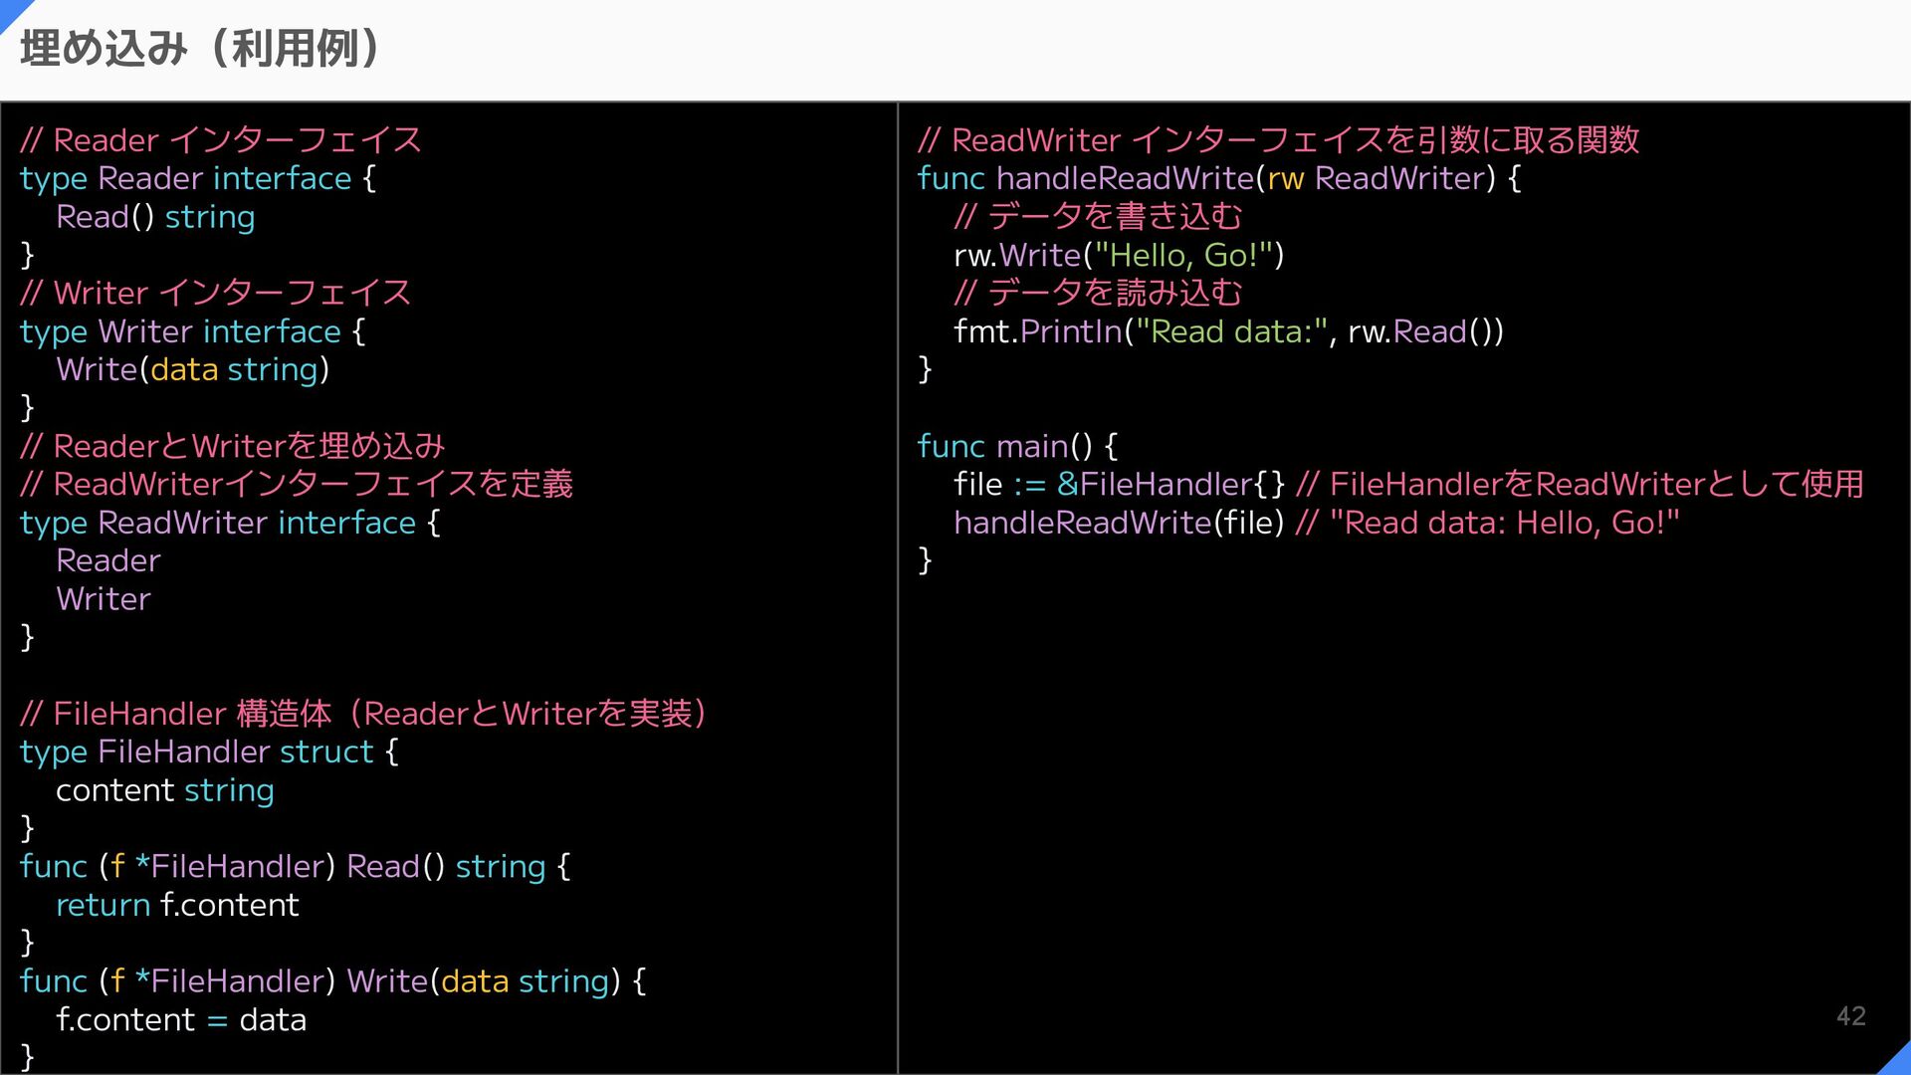Select the line "f.content = data"
Viewport: 1911px width, 1075px height.
click(x=181, y=1020)
